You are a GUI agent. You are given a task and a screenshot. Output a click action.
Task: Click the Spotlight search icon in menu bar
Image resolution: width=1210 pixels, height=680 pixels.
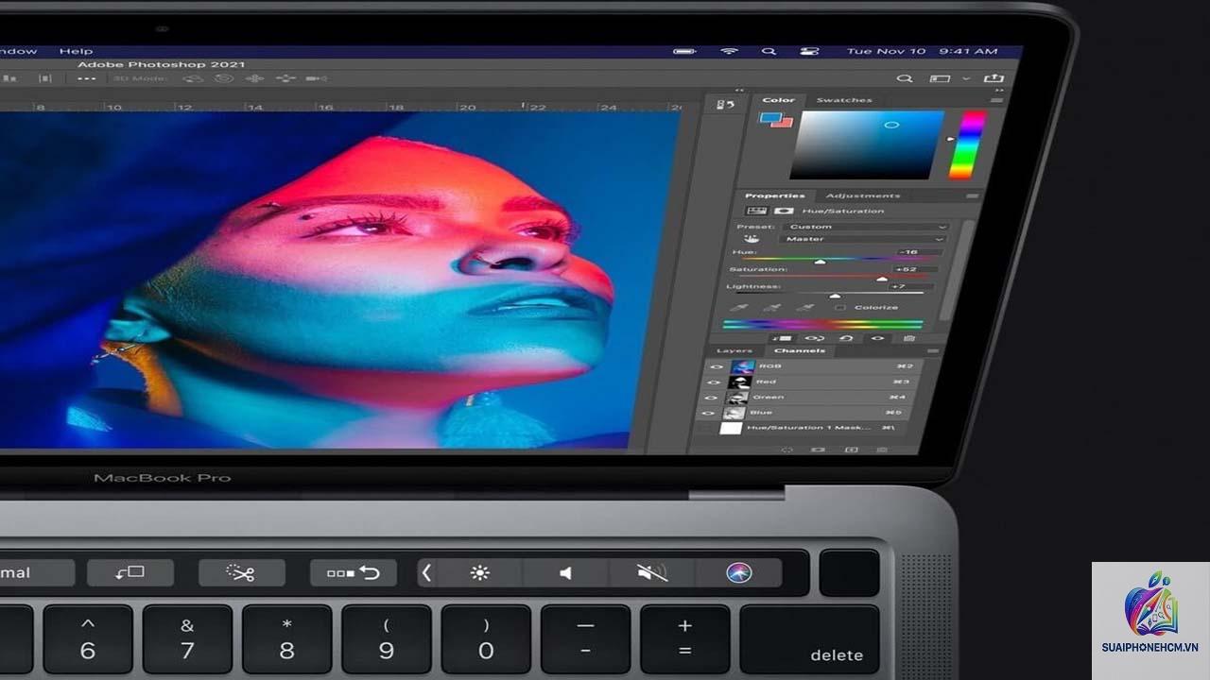coord(769,51)
